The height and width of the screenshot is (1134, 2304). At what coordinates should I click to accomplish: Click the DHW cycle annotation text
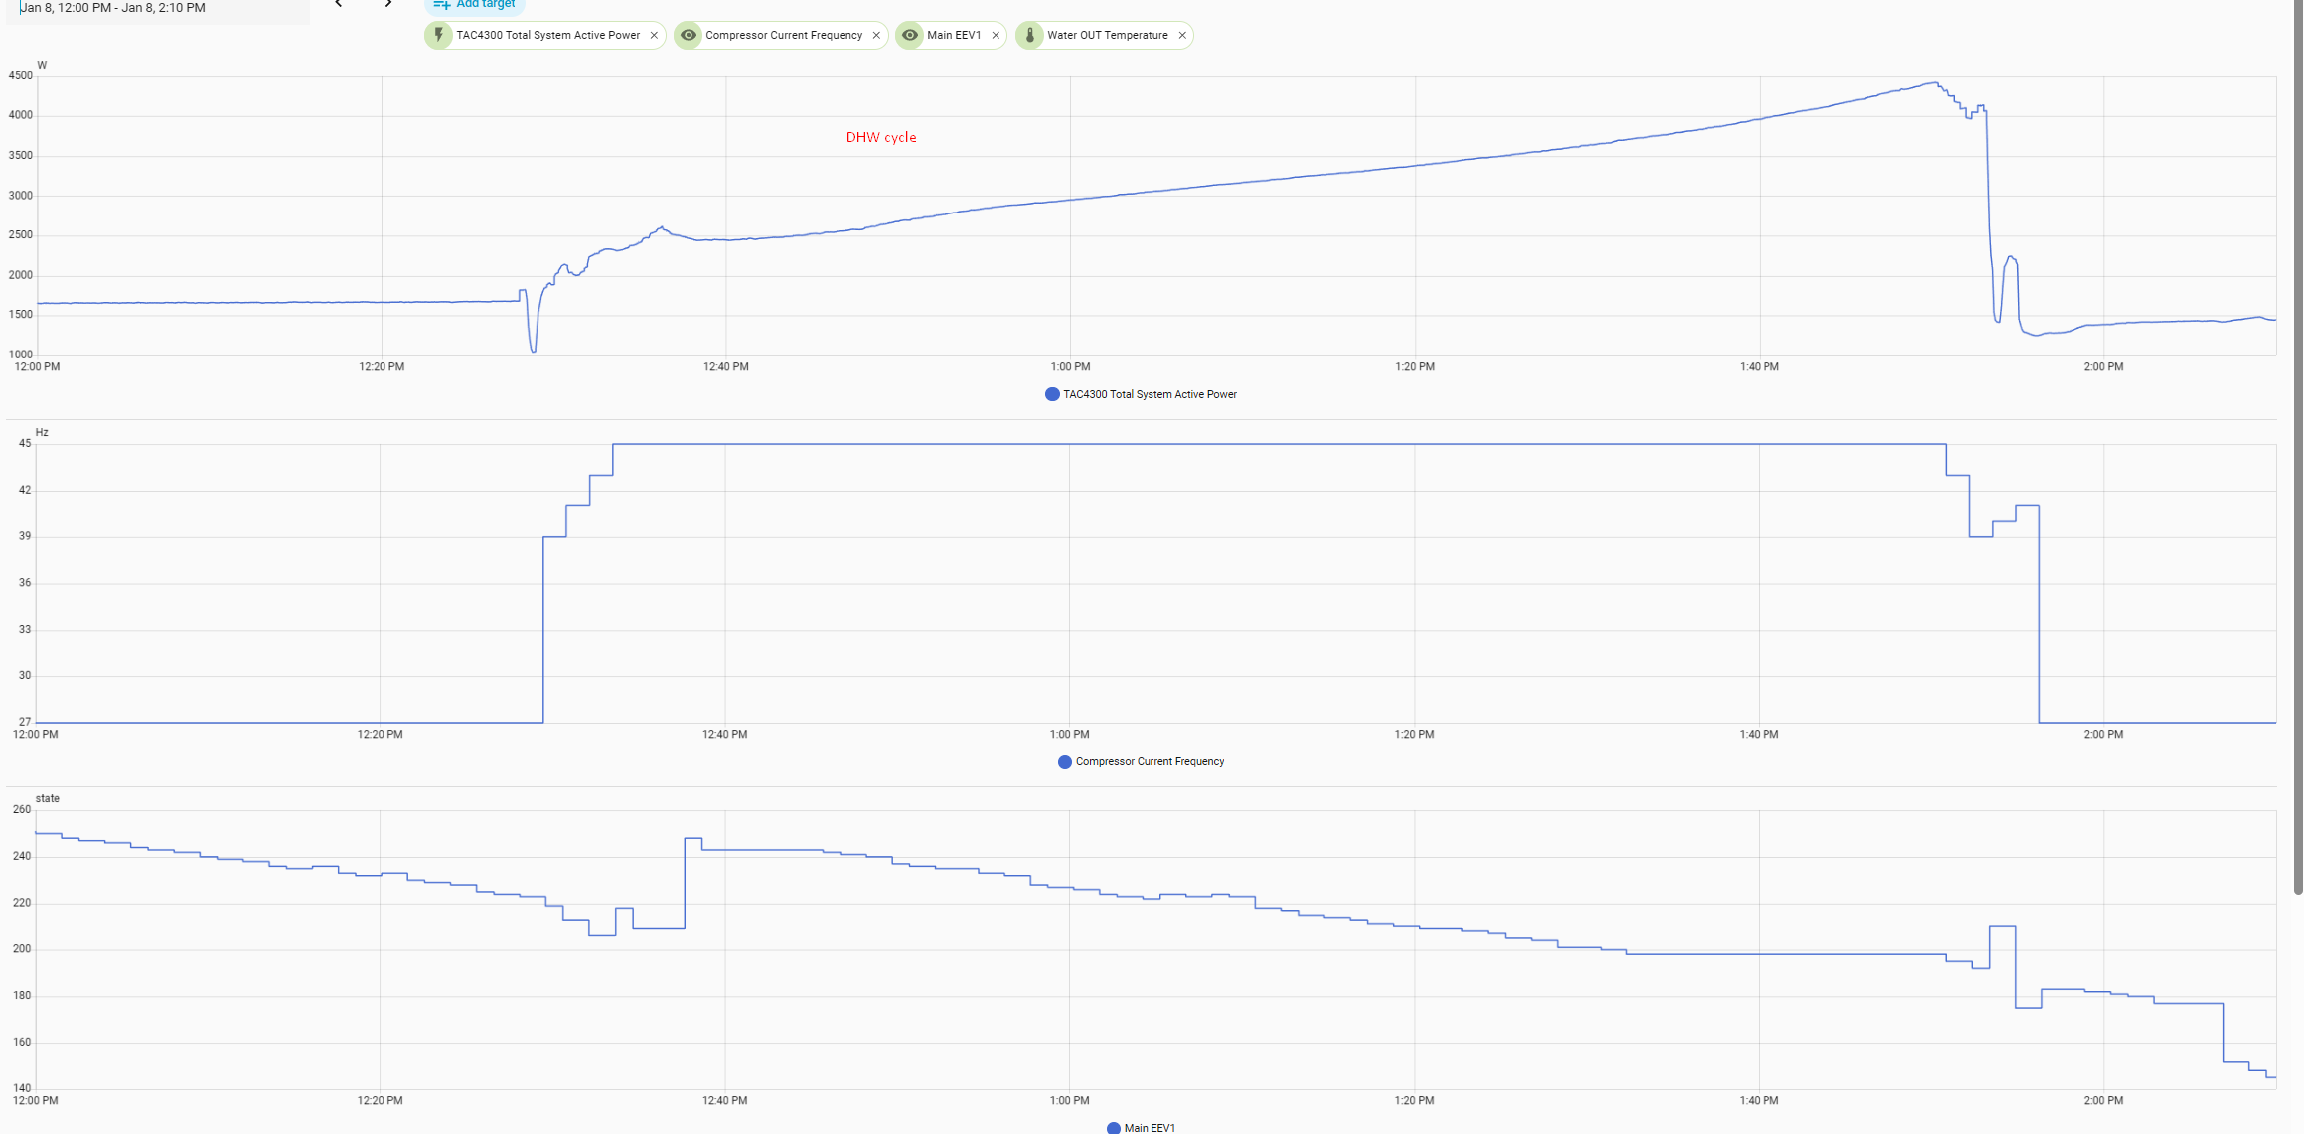pos(881,137)
